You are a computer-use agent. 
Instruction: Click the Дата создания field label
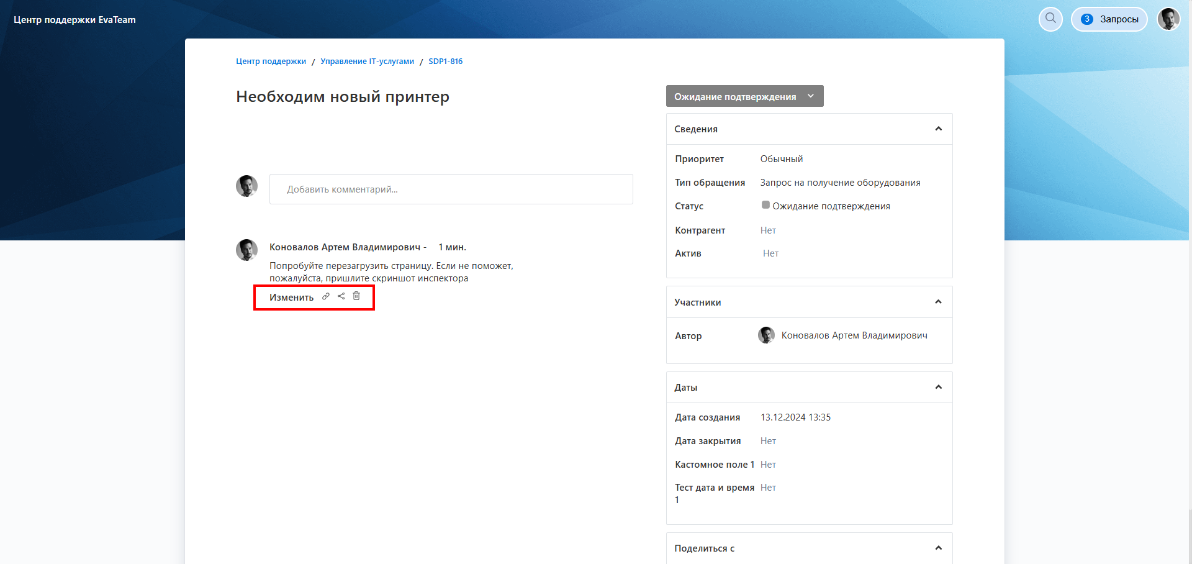[x=707, y=417]
